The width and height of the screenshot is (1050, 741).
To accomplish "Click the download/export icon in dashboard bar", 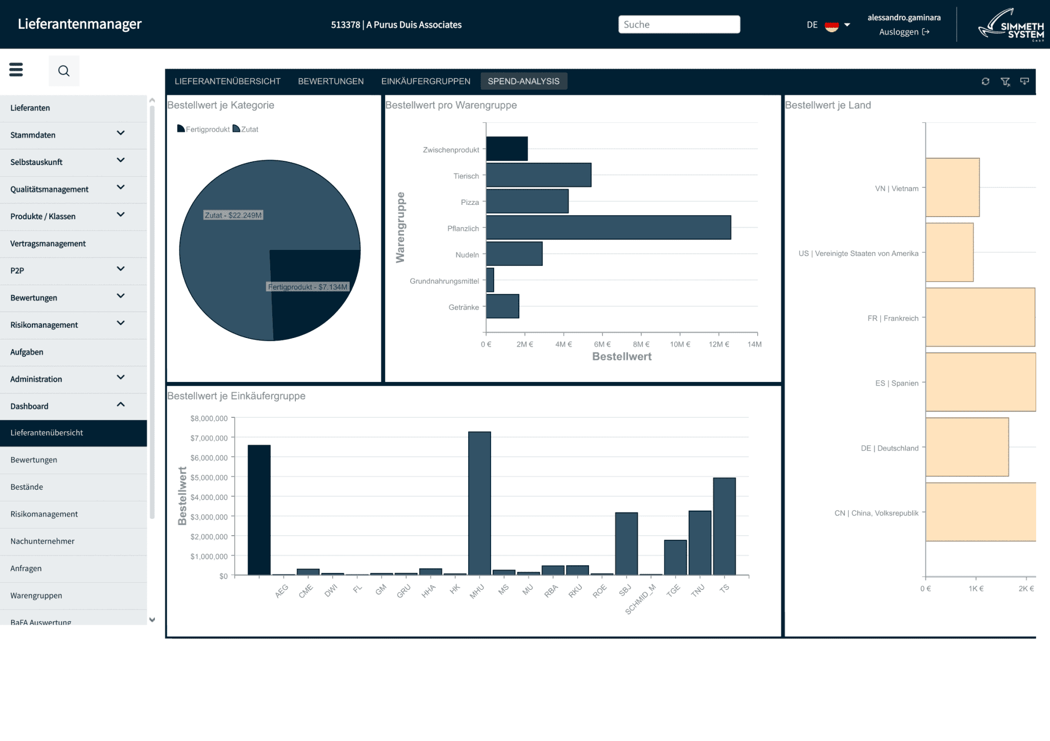I will click(1024, 81).
